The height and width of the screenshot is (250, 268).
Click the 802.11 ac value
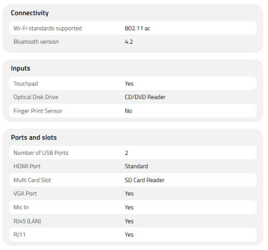(x=137, y=28)
